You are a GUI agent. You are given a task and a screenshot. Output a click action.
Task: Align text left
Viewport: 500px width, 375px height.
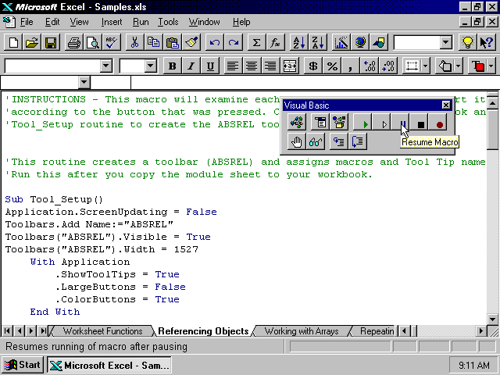(233, 66)
